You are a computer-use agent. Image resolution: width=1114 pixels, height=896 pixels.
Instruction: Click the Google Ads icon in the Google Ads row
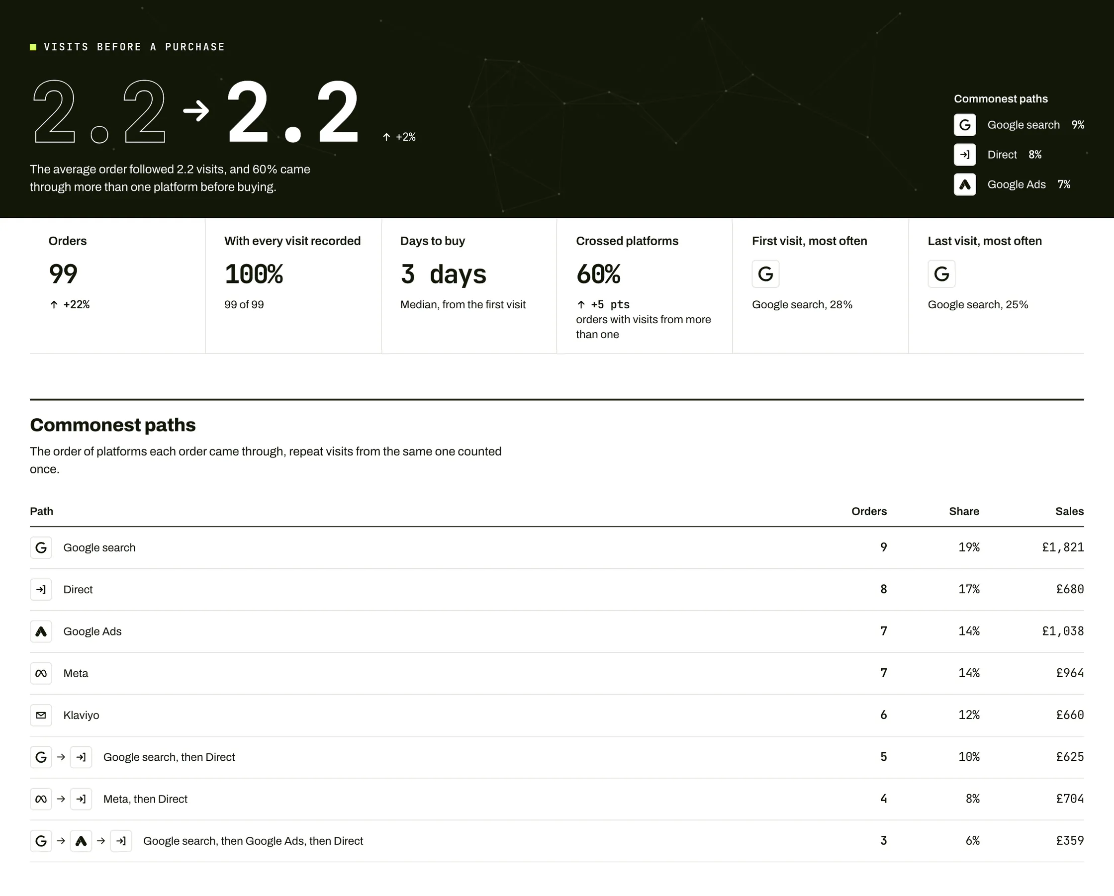(41, 631)
